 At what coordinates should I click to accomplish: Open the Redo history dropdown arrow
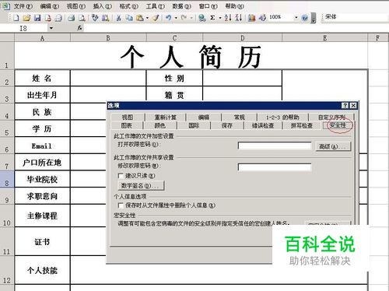coord(191,18)
